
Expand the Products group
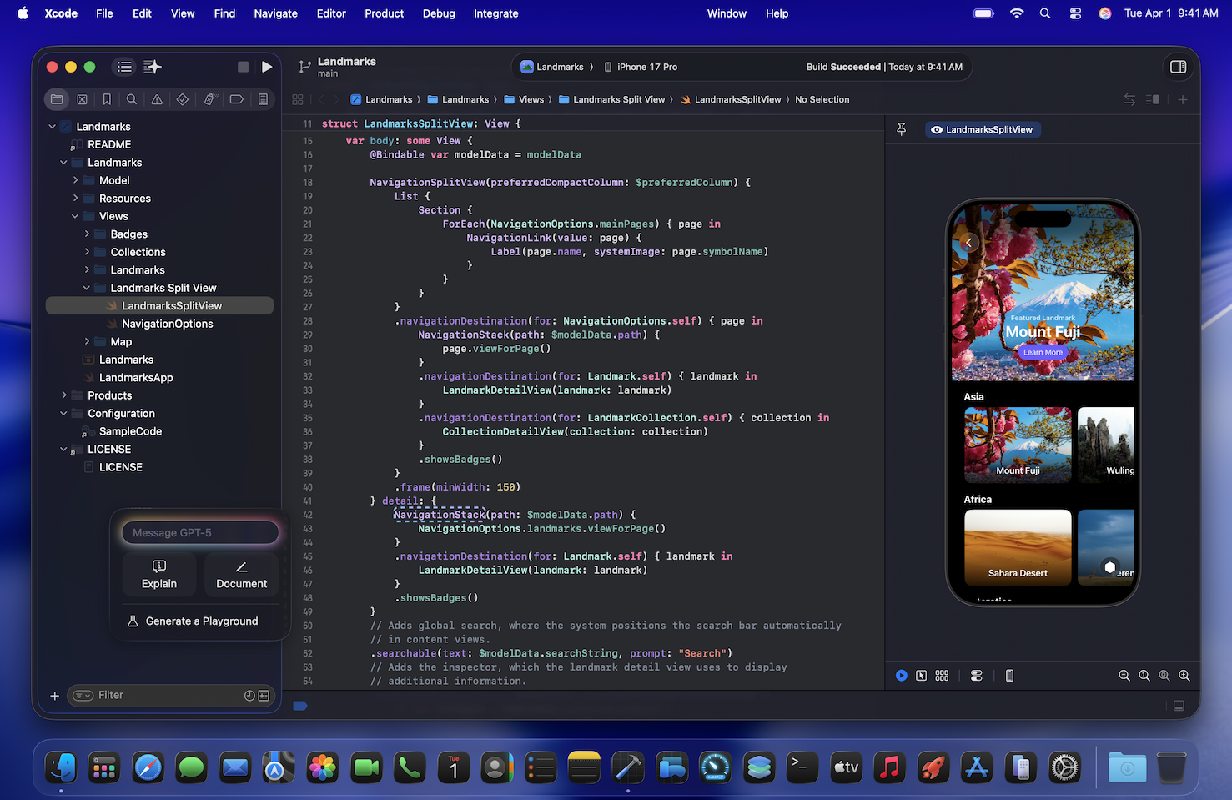pyautogui.click(x=65, y=395)
